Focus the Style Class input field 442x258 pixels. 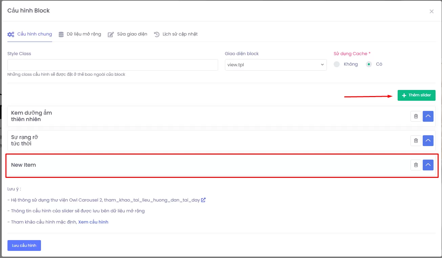click(x=112, y=65)
